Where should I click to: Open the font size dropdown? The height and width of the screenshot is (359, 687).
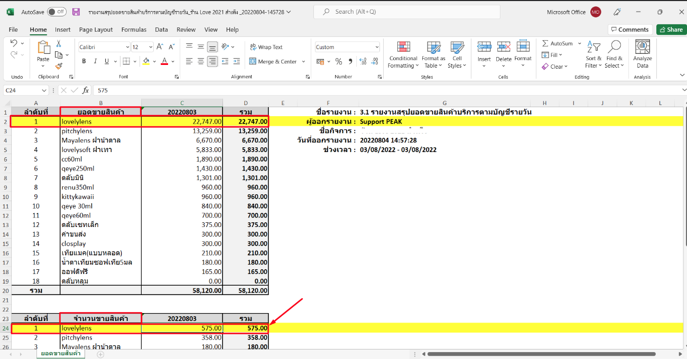[151, 47]
